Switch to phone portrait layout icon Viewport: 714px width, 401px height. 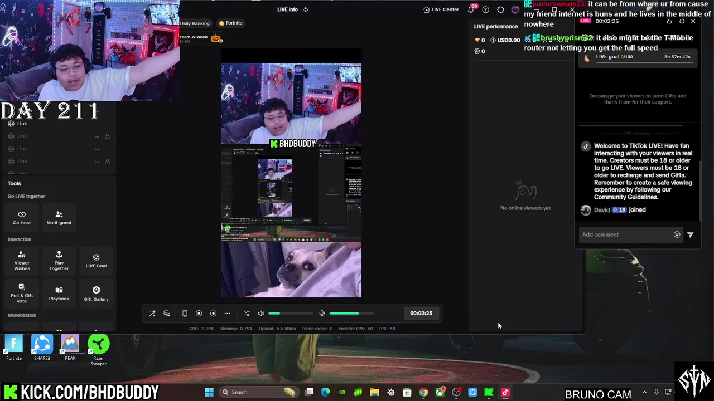pos(185,314)
